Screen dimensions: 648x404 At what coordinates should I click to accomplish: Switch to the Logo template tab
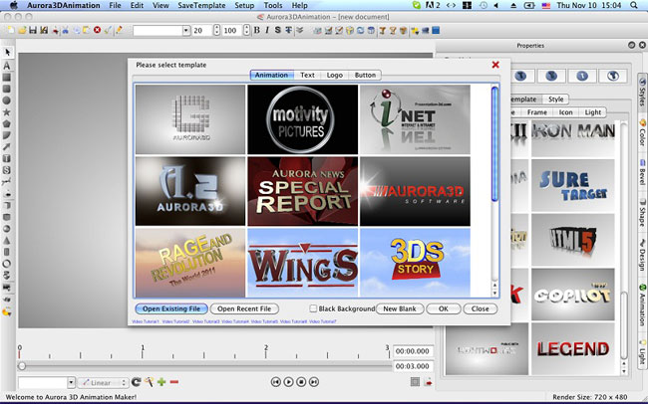coord(335,75)
